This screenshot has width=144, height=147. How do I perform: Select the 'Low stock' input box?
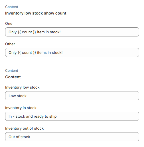(x=72, y=96)
